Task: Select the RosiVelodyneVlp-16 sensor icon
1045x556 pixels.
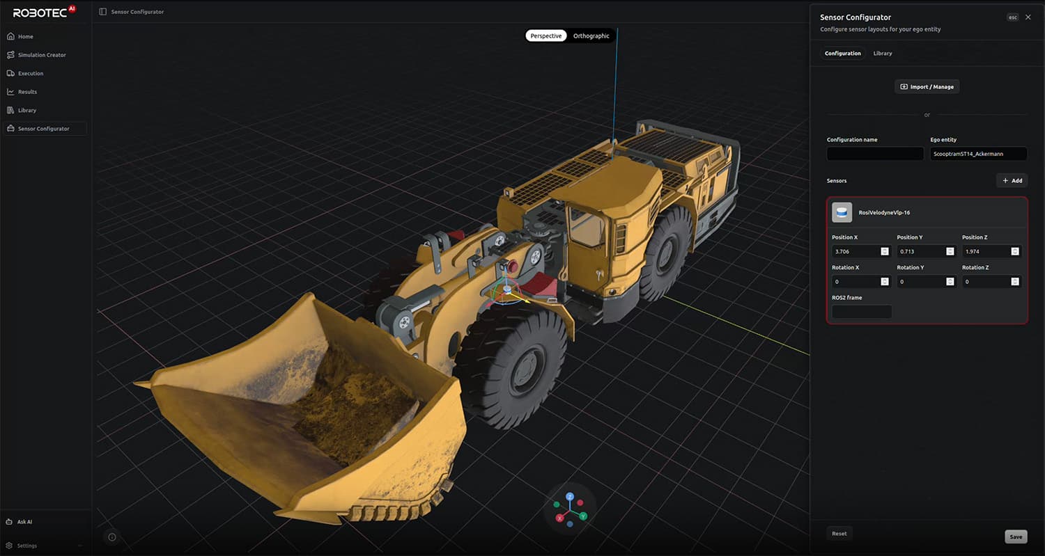Action: pos(842,212)
